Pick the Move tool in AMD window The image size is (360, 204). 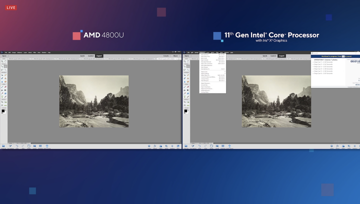coord(2,66)
